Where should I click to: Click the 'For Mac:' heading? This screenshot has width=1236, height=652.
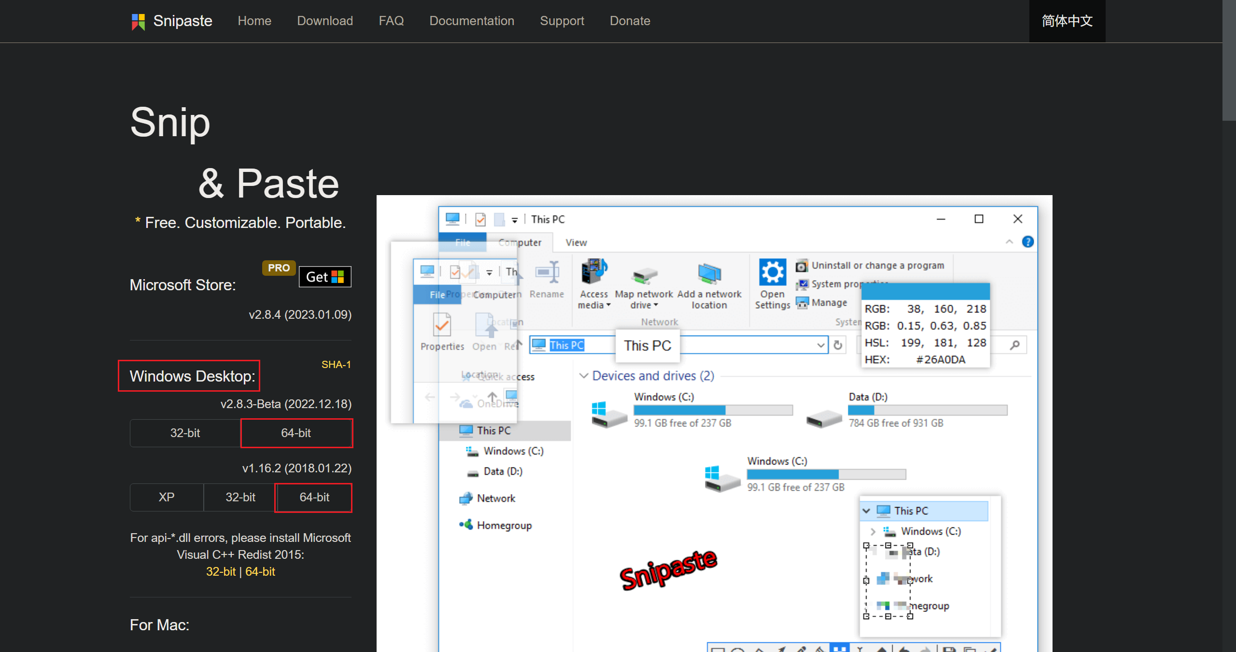pyautogui.click(x=159, y=625)
